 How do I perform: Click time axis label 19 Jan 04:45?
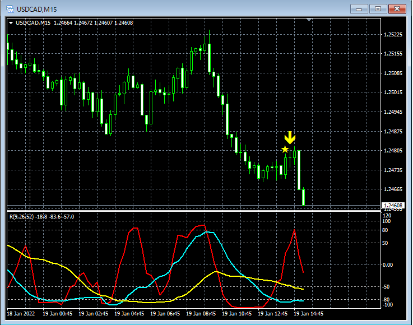tap(129, 314)
